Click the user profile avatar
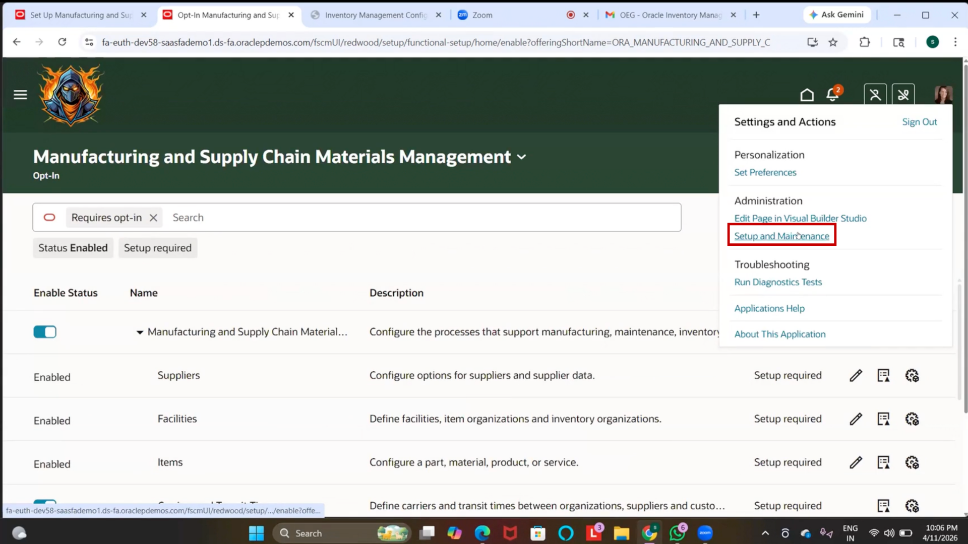The height and width of the screenshot is (544, 968). pos(943,95)
